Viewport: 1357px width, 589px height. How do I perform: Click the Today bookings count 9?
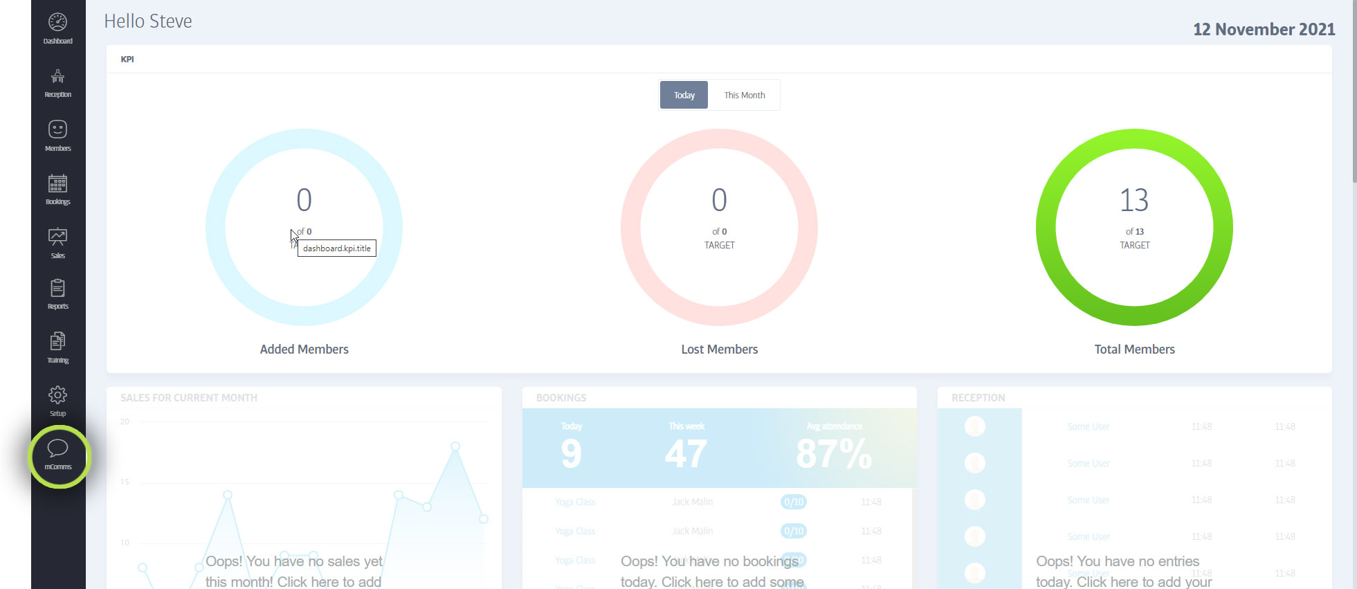[572, 454]
